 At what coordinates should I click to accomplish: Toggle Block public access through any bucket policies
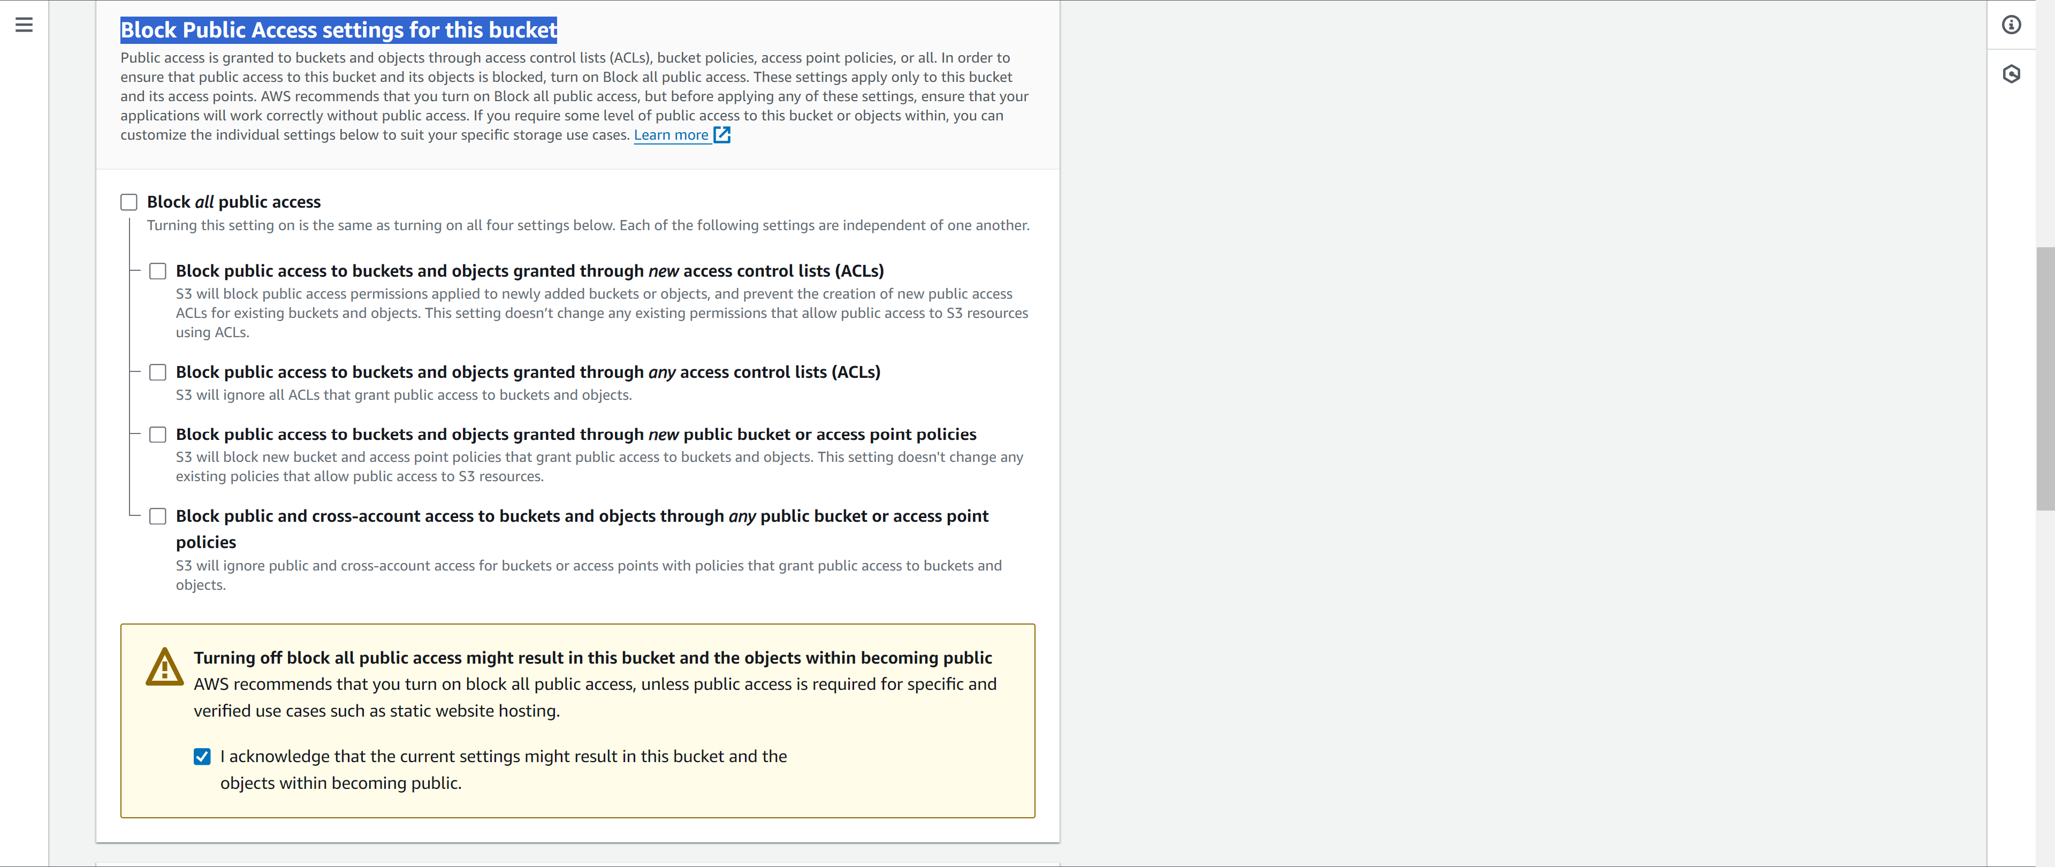click(158, 516)
